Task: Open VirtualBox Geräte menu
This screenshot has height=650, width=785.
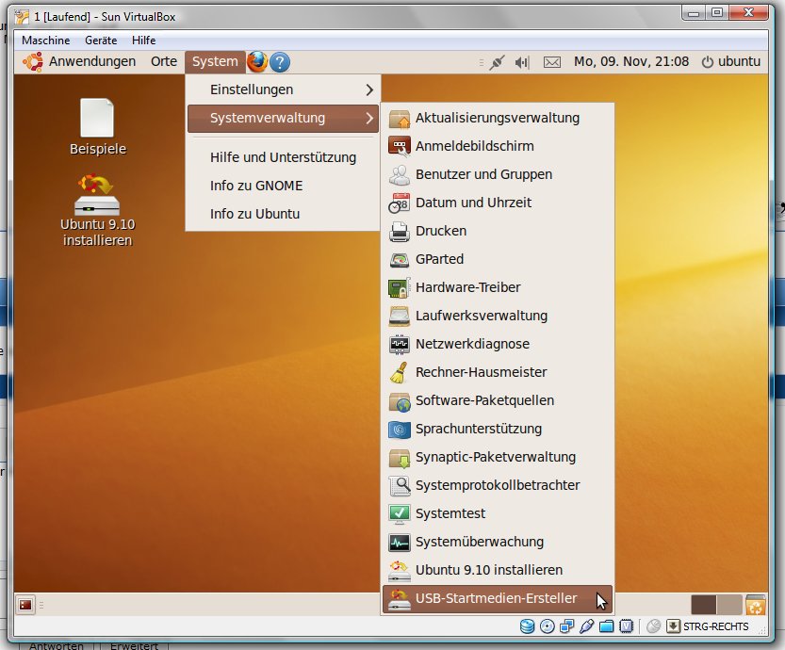Action: (101, 41)
